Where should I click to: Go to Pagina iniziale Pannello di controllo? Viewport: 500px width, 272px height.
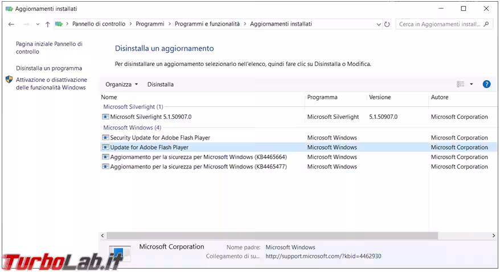point(49,48)
